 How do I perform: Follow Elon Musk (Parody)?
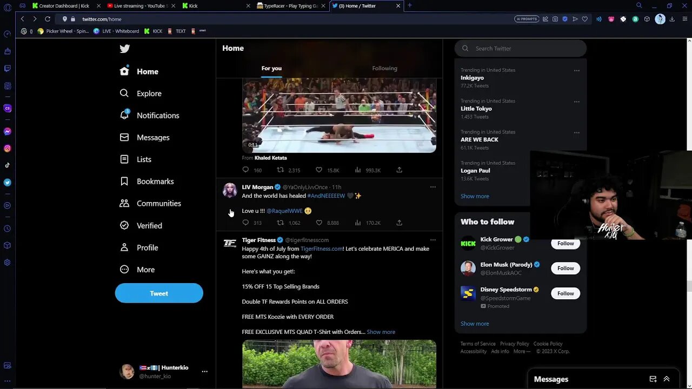point(565,268)
